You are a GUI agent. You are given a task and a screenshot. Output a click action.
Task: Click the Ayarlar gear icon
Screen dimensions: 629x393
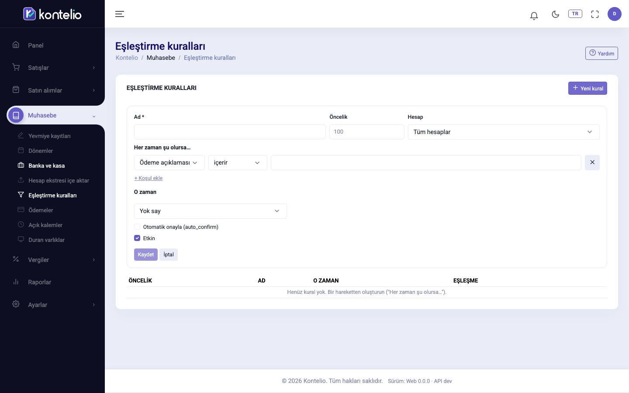tap(16, 304)
